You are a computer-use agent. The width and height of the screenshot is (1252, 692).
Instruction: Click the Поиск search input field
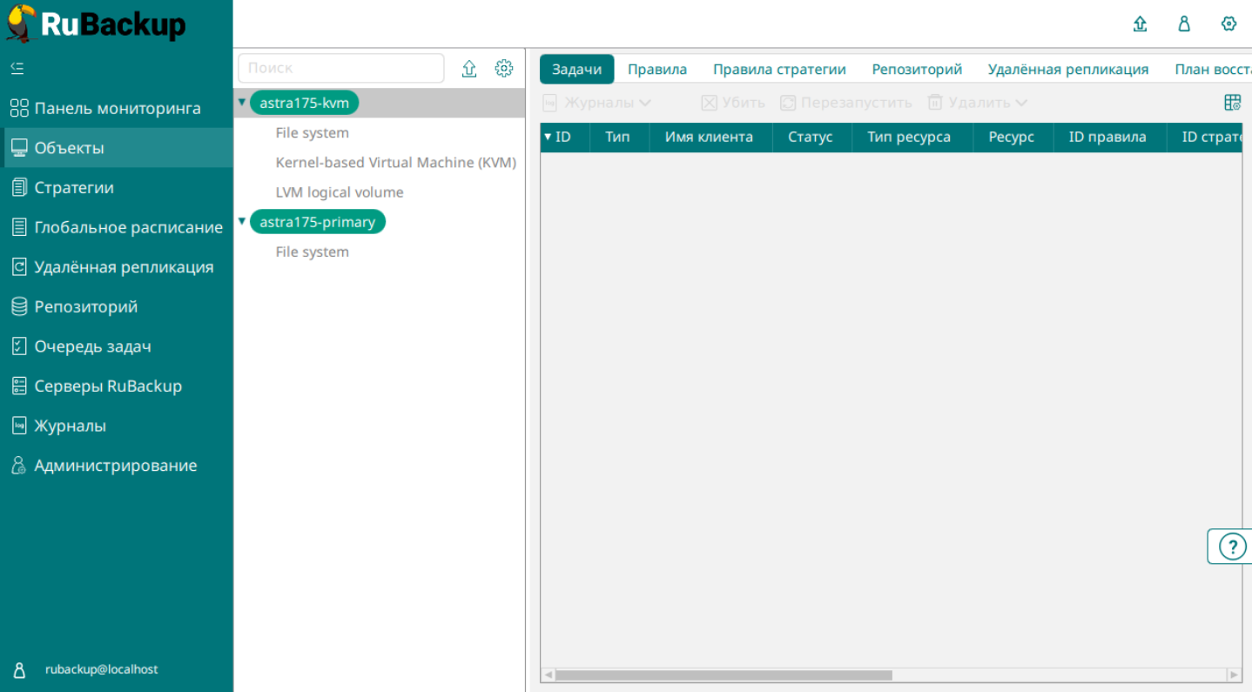tap(340, 68)
